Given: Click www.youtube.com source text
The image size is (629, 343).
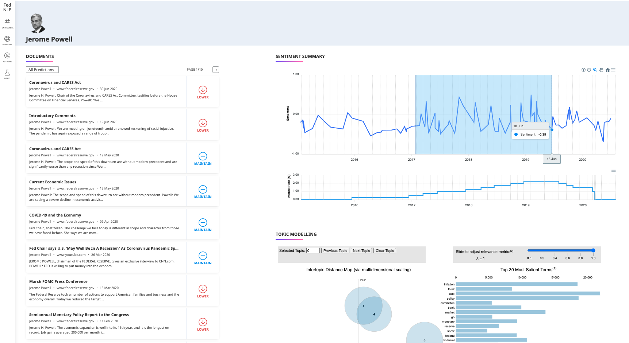Looking at the screenshot, I should (71, 255).
